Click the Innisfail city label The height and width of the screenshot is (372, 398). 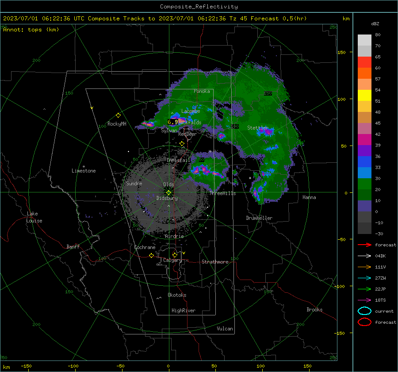pyautogui.click(x=178, y=160)
